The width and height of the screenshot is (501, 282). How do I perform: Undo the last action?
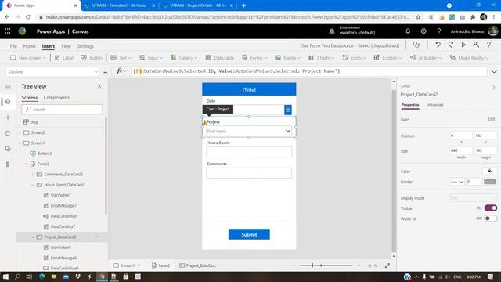tap(438, 45)
